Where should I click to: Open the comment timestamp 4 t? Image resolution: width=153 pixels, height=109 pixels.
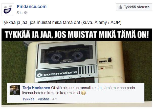[x=54, y=99]
